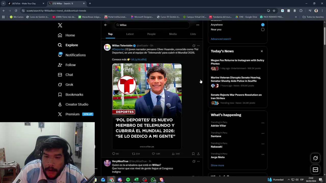Switch to Latest tab
326x183 pixels.
tap(130, 34)
